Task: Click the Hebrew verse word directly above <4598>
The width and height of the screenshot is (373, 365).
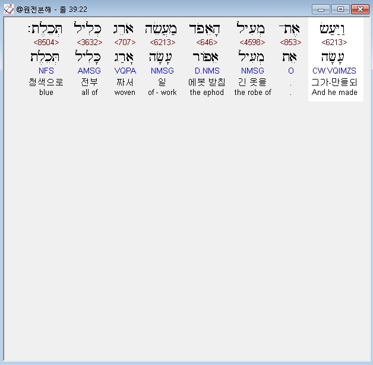Action: pyautogui.click(x=251, y=28)
